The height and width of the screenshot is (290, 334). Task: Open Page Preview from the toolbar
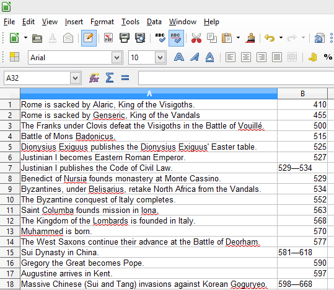tap(140, 39)
